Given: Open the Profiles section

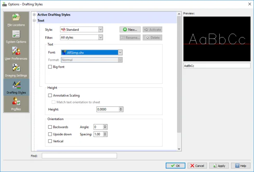Looking at the screenshot, I should (16, 104).
